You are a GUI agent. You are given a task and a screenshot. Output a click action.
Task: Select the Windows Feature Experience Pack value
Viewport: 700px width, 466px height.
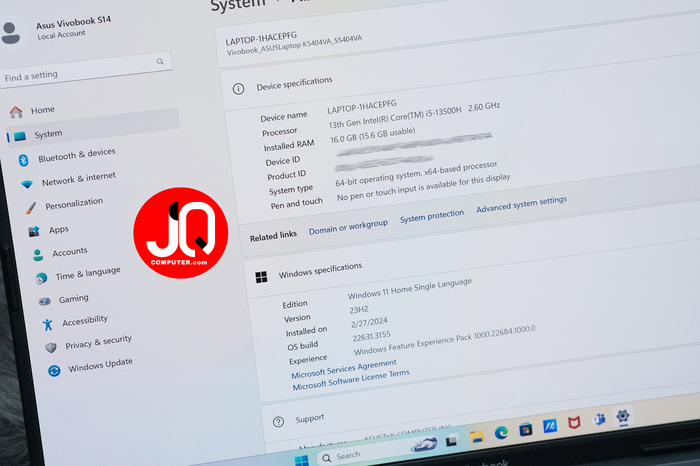(x=444, y=340)
